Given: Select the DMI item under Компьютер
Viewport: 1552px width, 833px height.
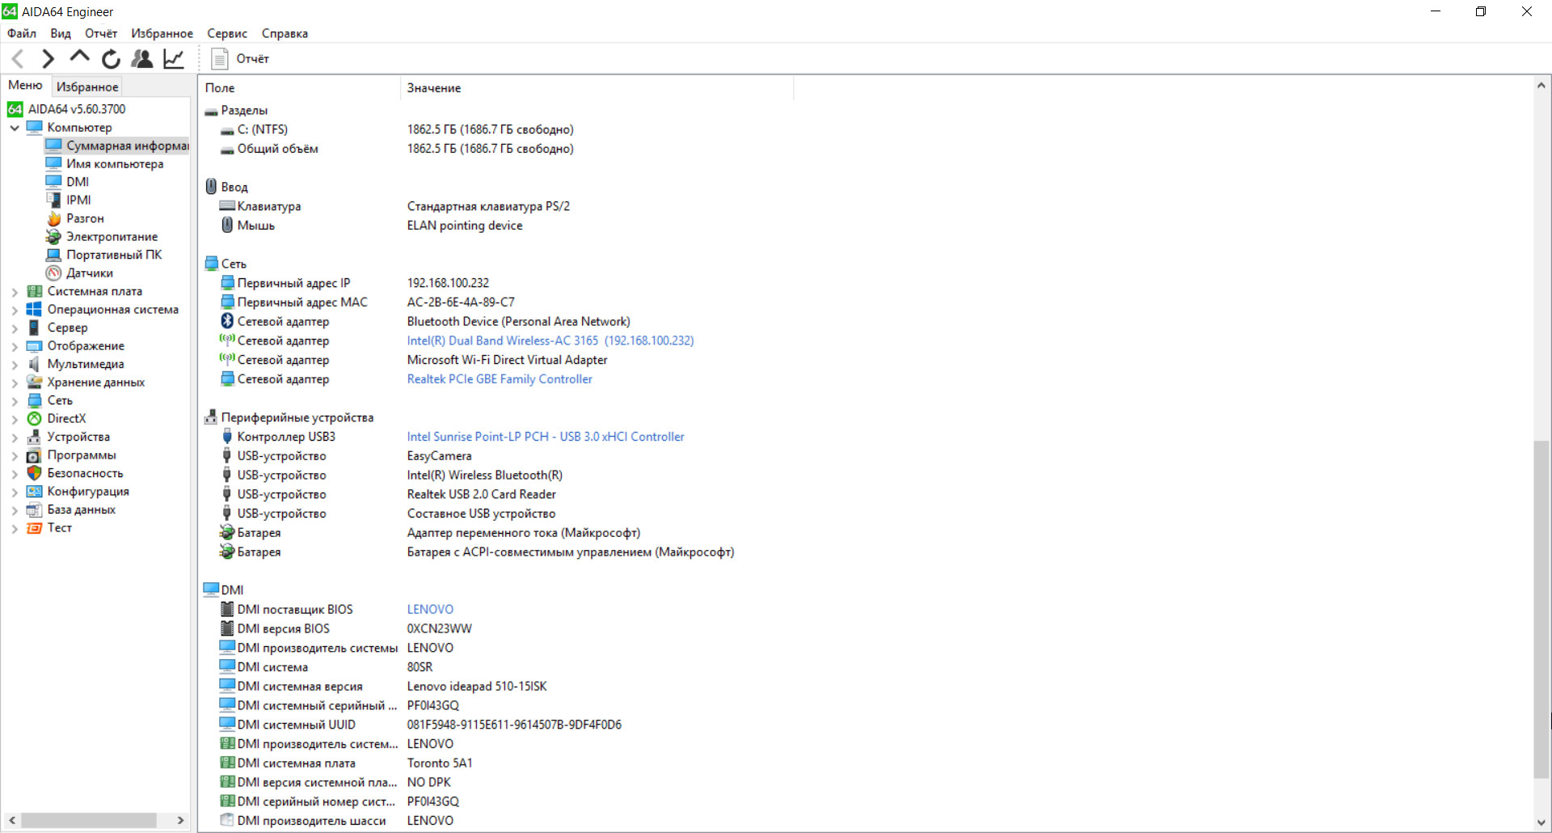Looking at the screenshot, I should [x=78, y=182].
